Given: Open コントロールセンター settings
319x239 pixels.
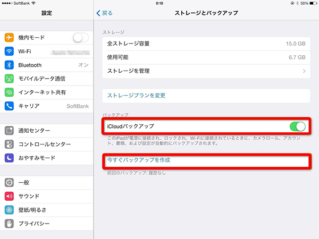Looking at the screenshot, I should coord(47,144).
